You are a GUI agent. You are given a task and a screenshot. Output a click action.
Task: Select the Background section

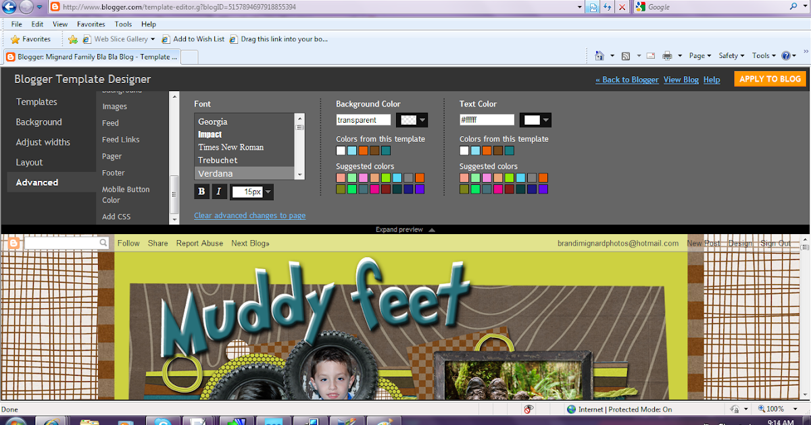coord(39,122)
